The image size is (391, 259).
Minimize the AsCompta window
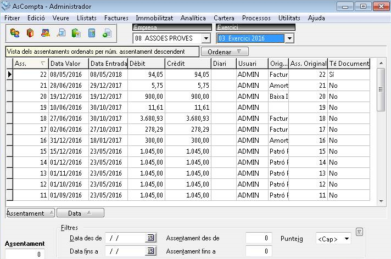(345, 7)
